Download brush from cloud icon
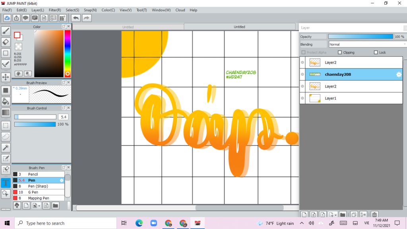 [17, 206]
